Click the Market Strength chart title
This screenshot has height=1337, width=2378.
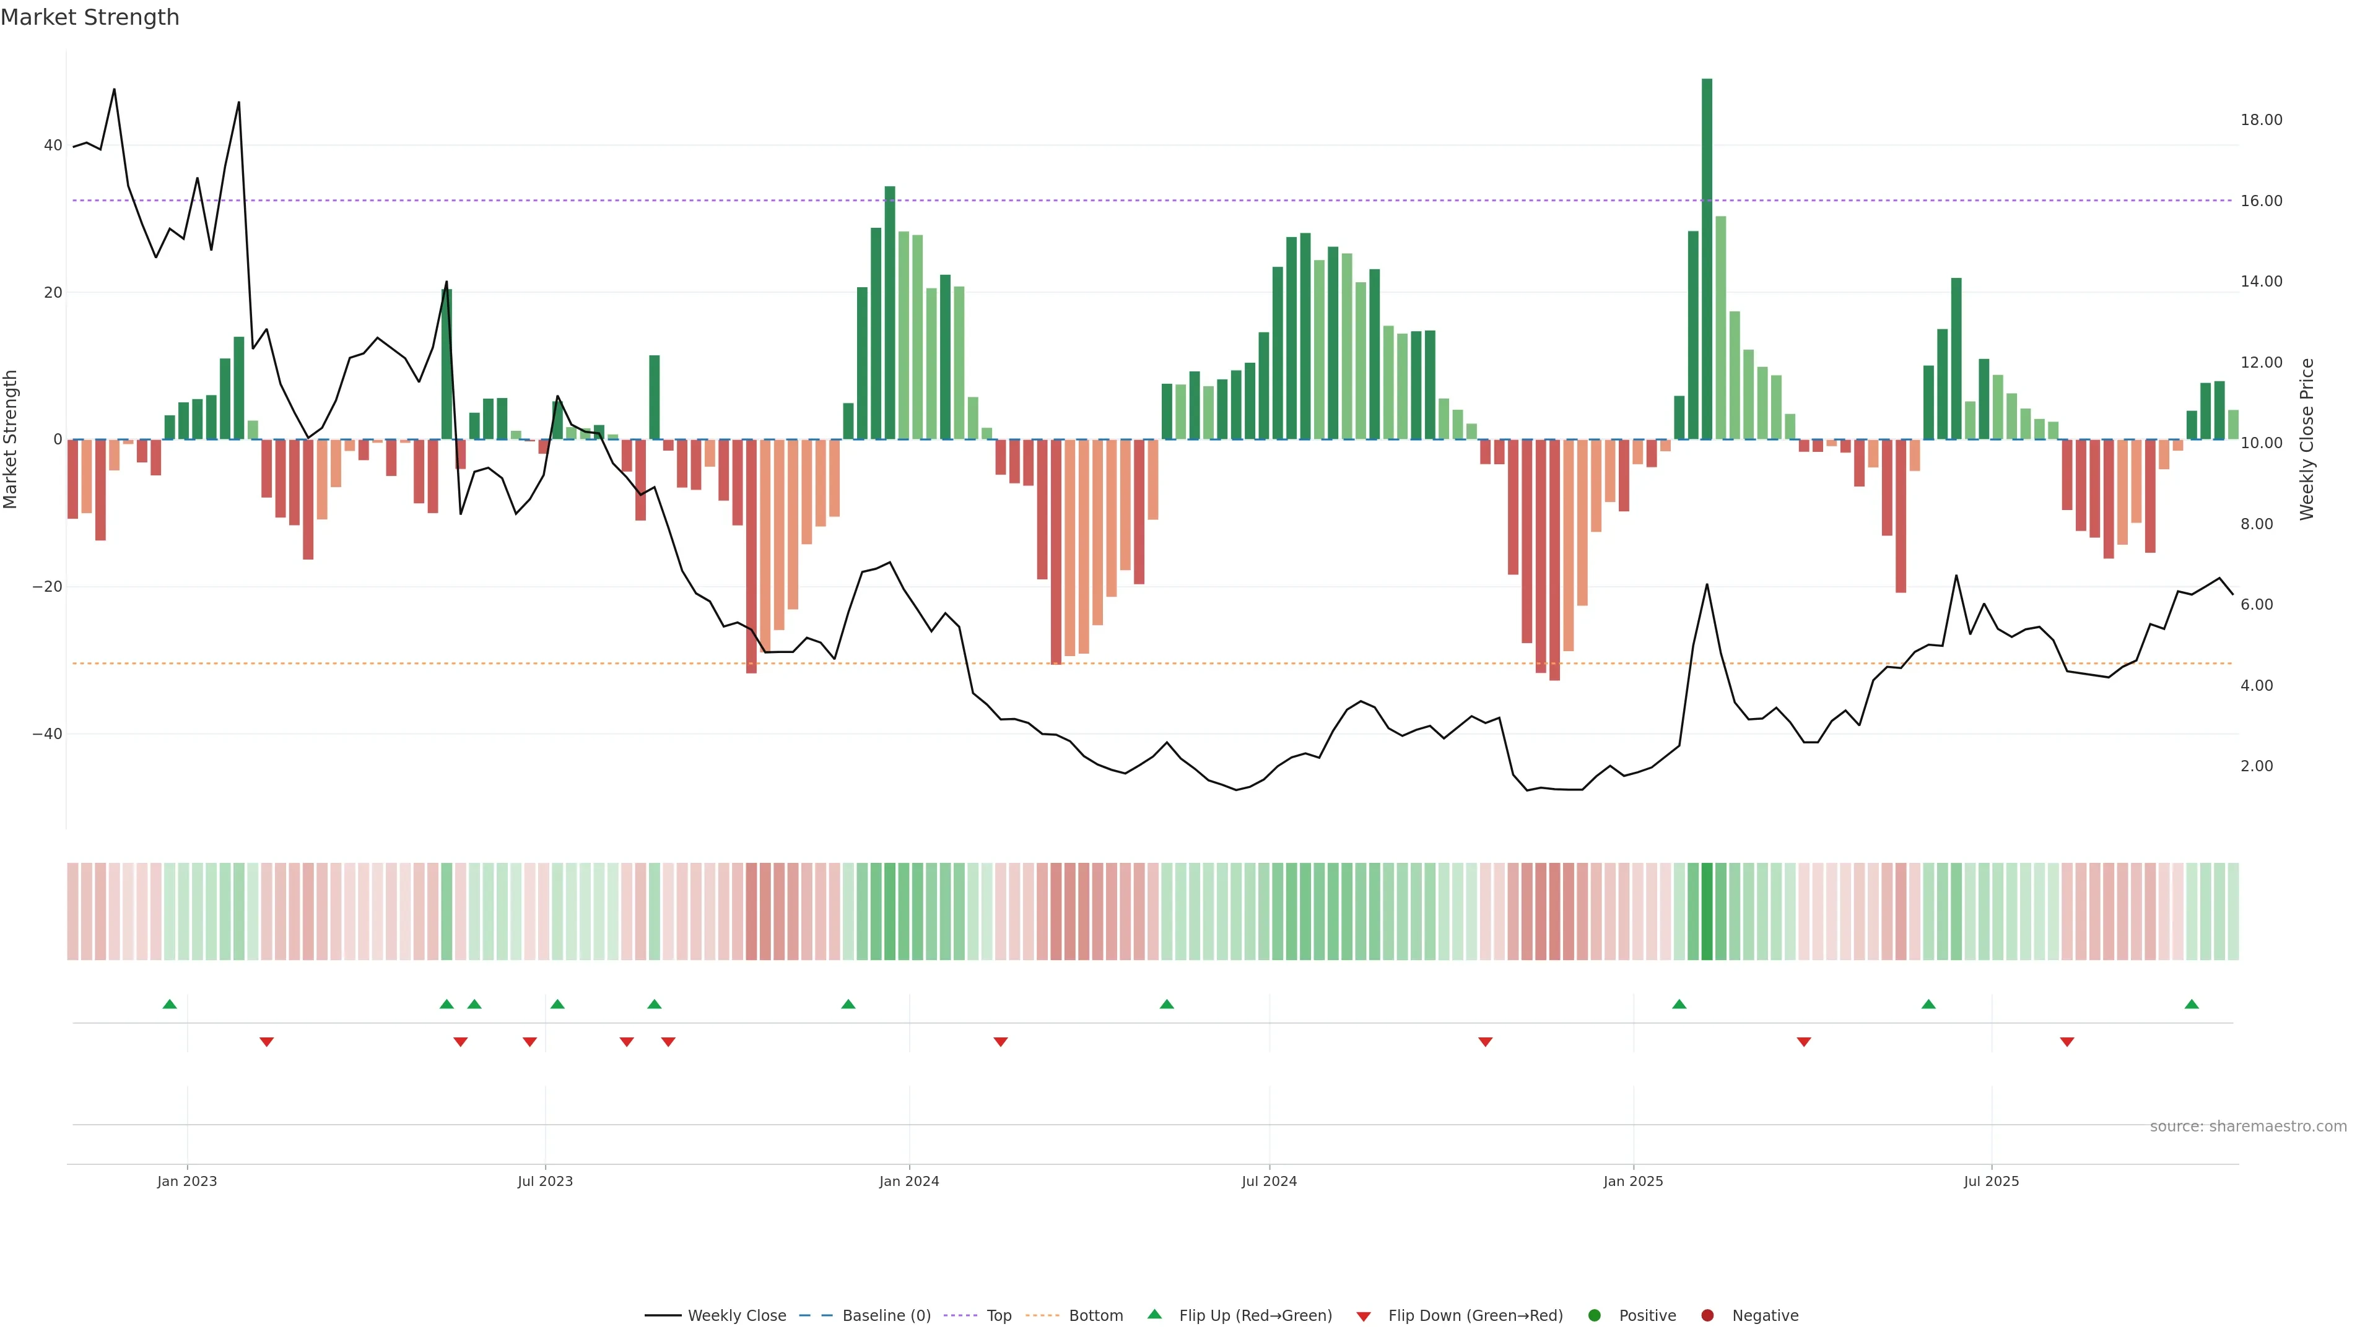pyautogui.click(x=90, y=17)
